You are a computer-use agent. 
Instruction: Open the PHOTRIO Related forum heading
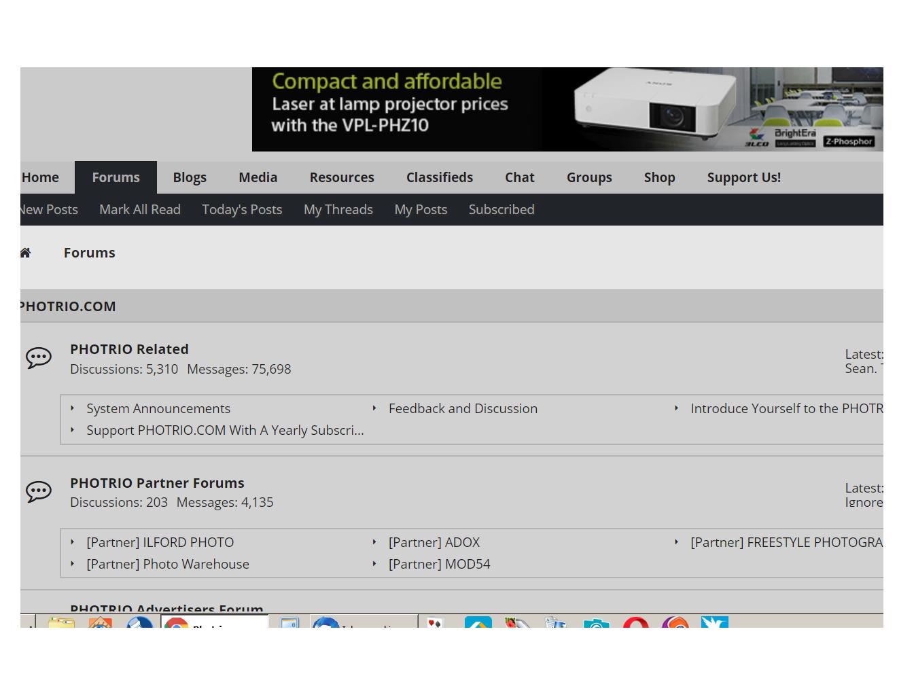click(x=129, y=349)
